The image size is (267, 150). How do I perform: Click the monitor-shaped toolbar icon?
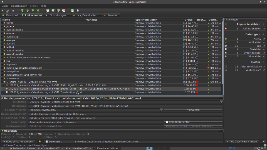point(58,11)
